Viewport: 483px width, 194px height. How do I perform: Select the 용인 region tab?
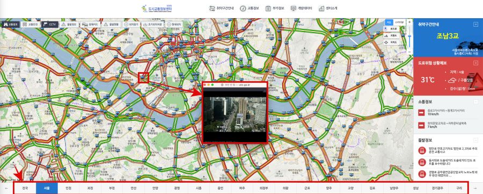coord(220,188)
